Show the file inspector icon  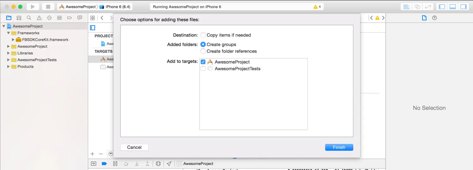coord(424,18)
